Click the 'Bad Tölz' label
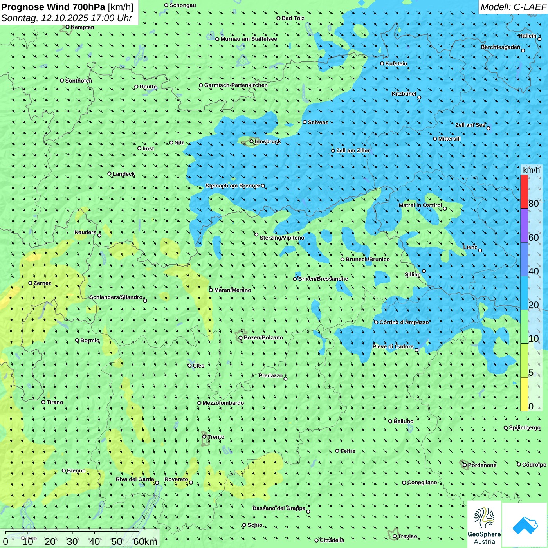 point(293,18)
